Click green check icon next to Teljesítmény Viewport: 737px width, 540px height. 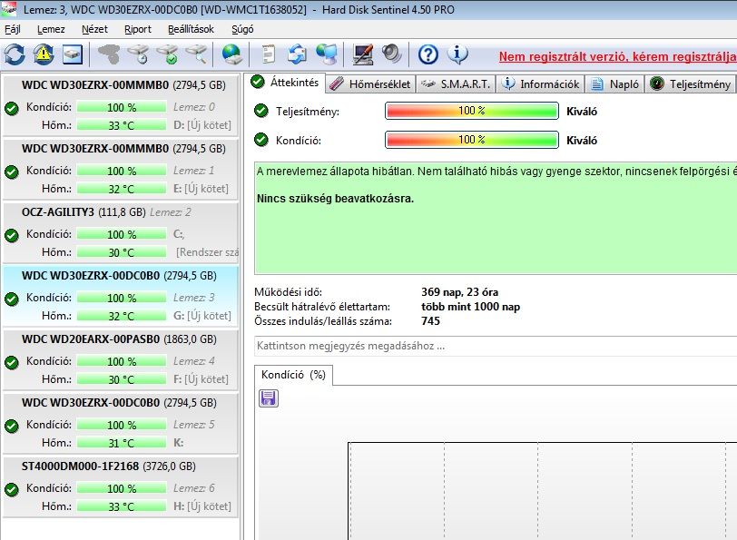(x=260, y=111)
